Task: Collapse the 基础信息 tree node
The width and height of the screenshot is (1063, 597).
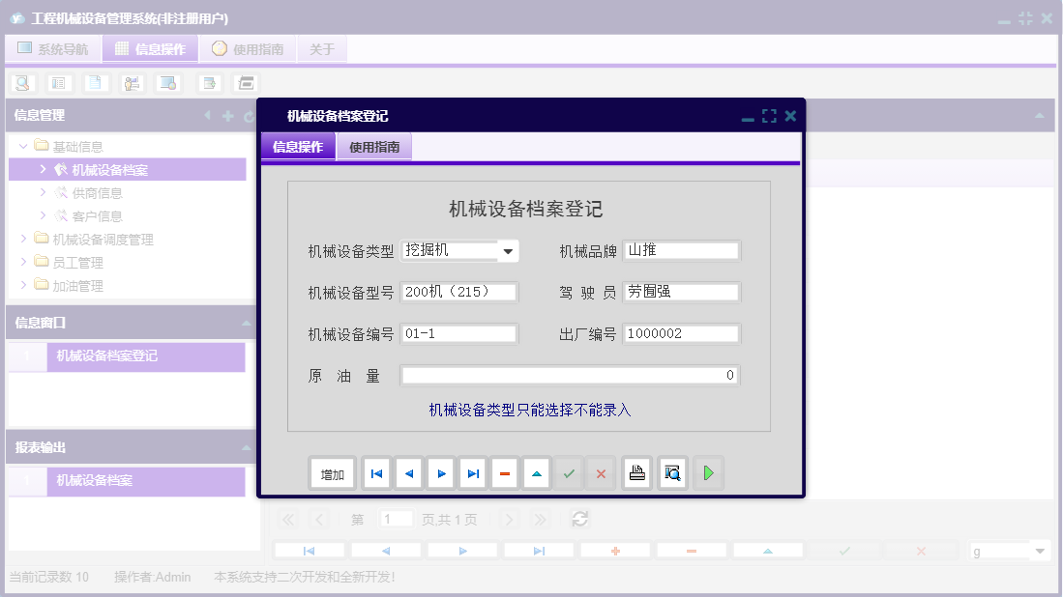Action: 22,146
